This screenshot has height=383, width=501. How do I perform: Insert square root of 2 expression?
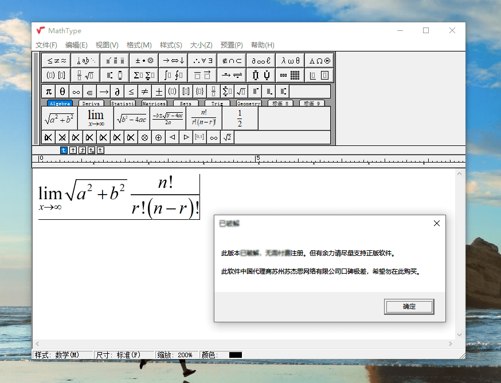pos(227,137)
